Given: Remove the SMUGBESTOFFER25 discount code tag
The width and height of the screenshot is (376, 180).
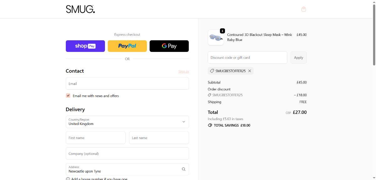Looking at the screenshot, I should pos(250,71).
